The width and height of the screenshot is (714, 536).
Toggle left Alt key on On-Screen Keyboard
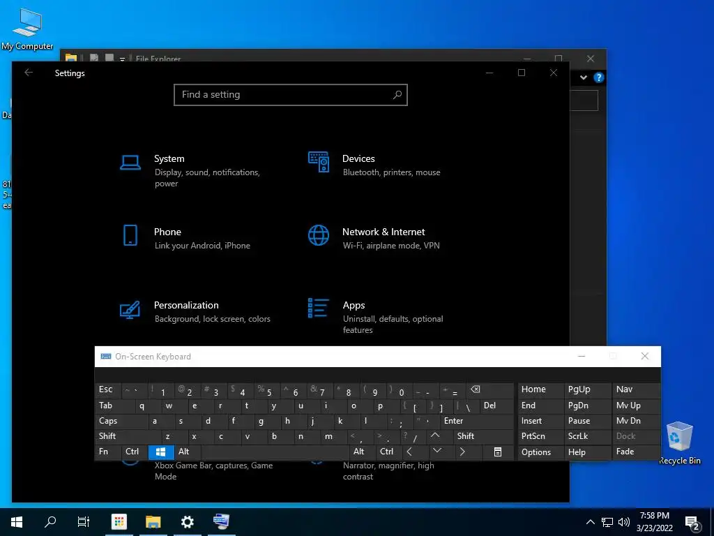click(x=188, y=452)
